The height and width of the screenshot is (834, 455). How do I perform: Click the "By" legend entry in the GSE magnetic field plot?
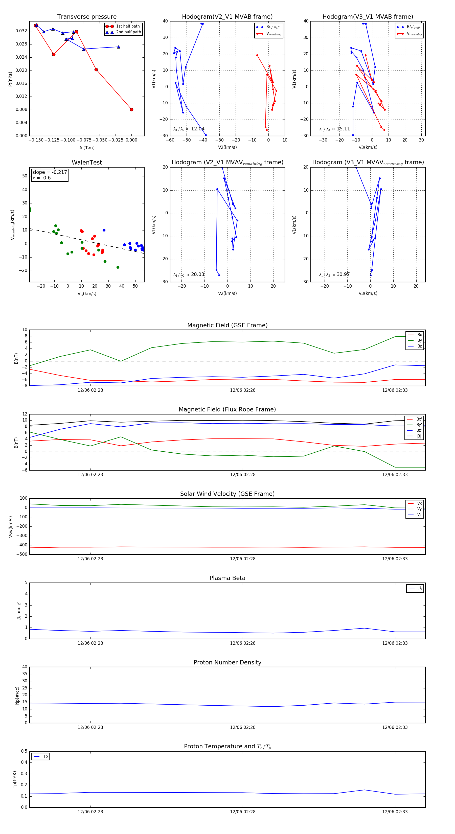click(x=415, y=340)
